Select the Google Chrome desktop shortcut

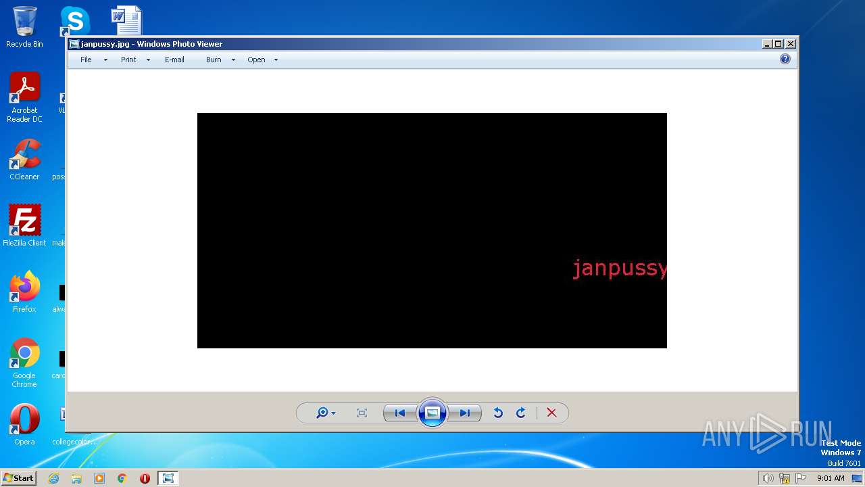pyautogui.click(x=24, y=363)
